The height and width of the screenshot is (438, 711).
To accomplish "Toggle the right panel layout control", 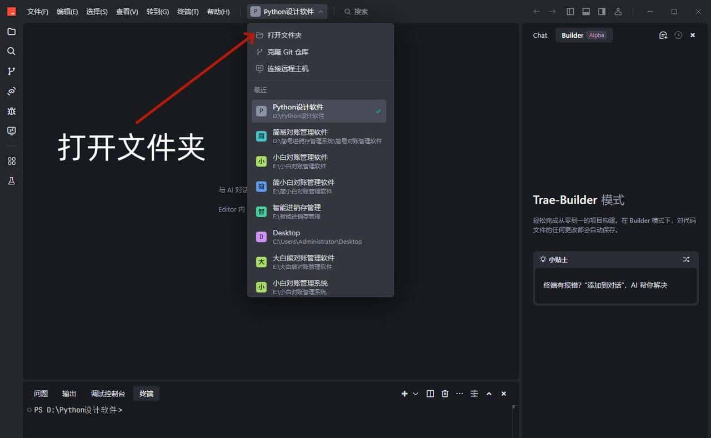I will point(602,11).
